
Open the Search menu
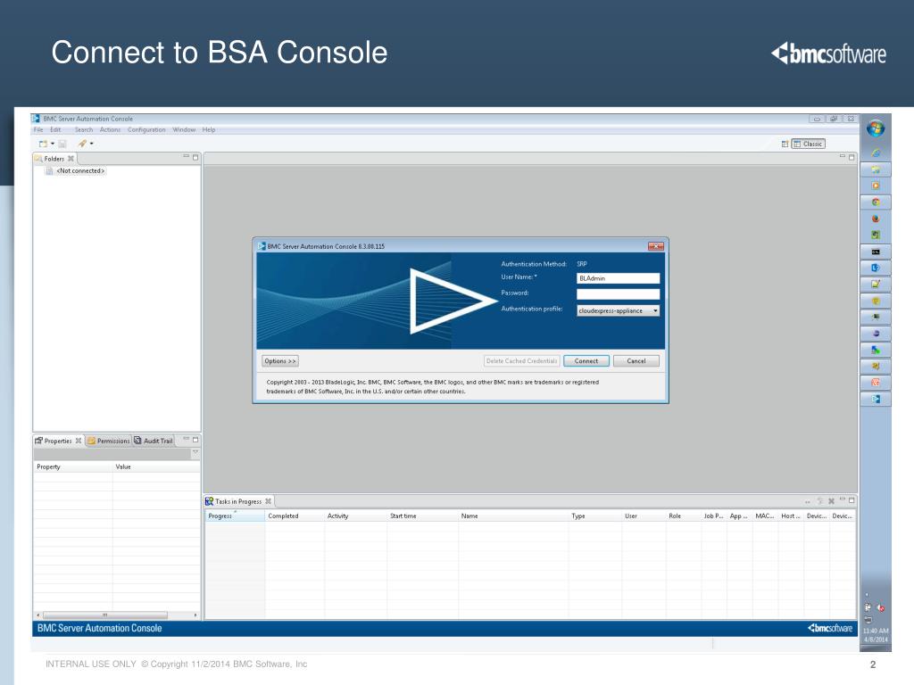pos(83,130)
